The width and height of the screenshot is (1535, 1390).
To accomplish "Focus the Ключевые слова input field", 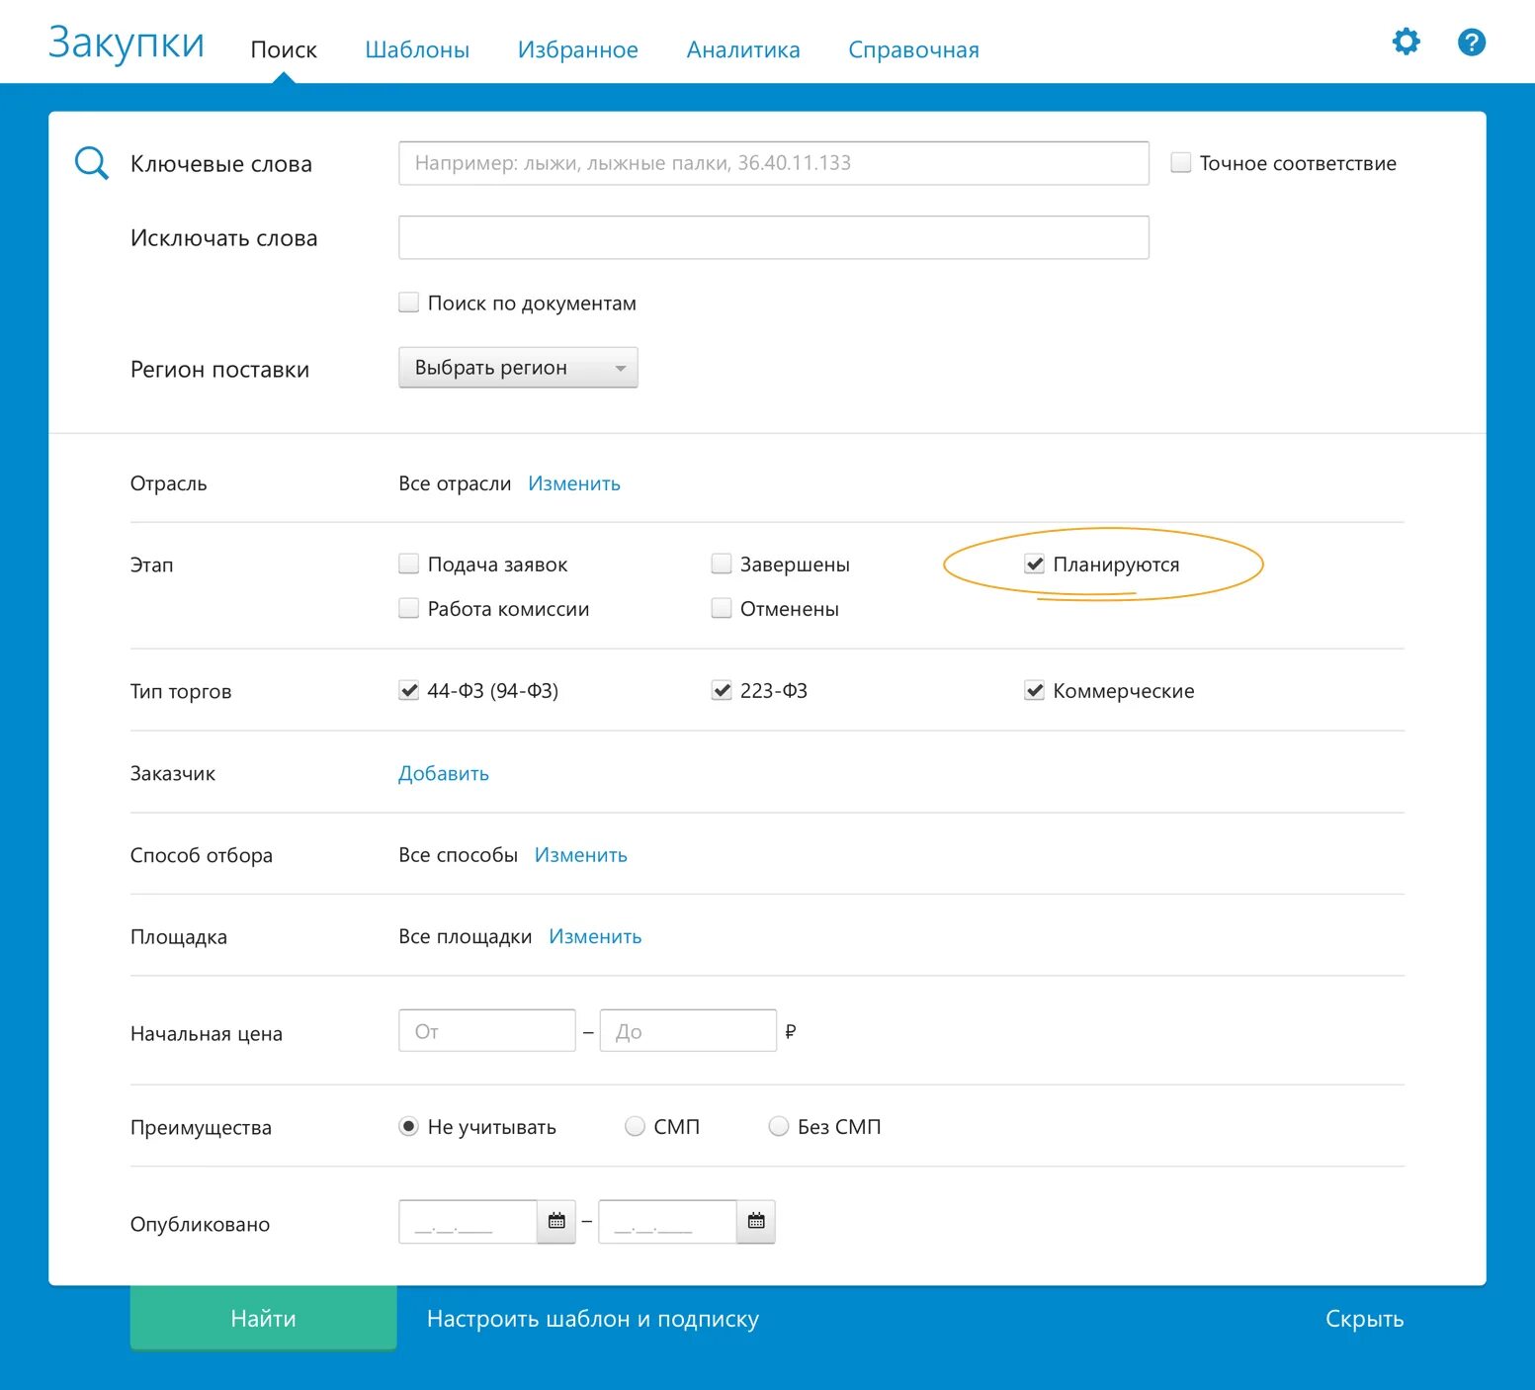I will [774, 163].
